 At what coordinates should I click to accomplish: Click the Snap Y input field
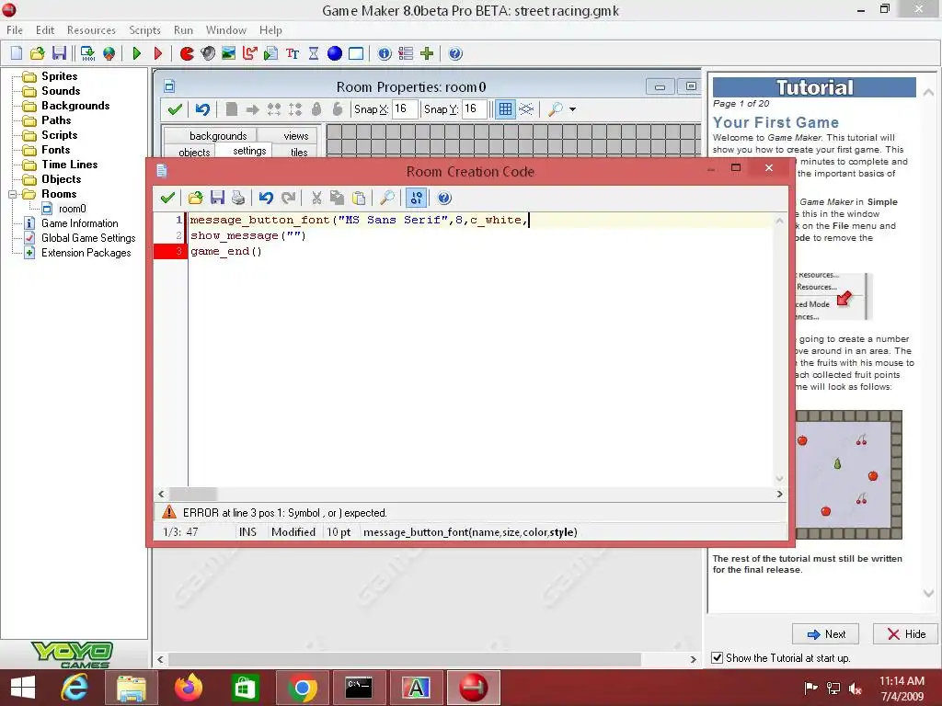pos(474,109)
